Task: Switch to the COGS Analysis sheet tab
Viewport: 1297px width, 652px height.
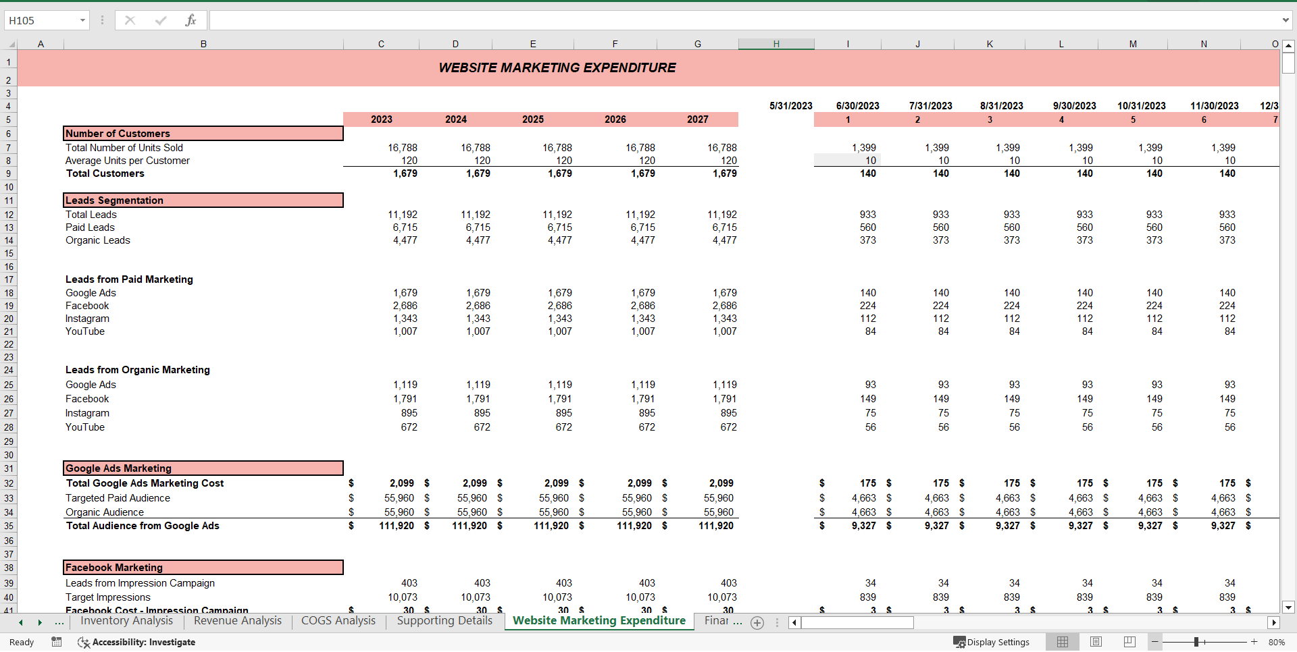Action: point(338,621)
